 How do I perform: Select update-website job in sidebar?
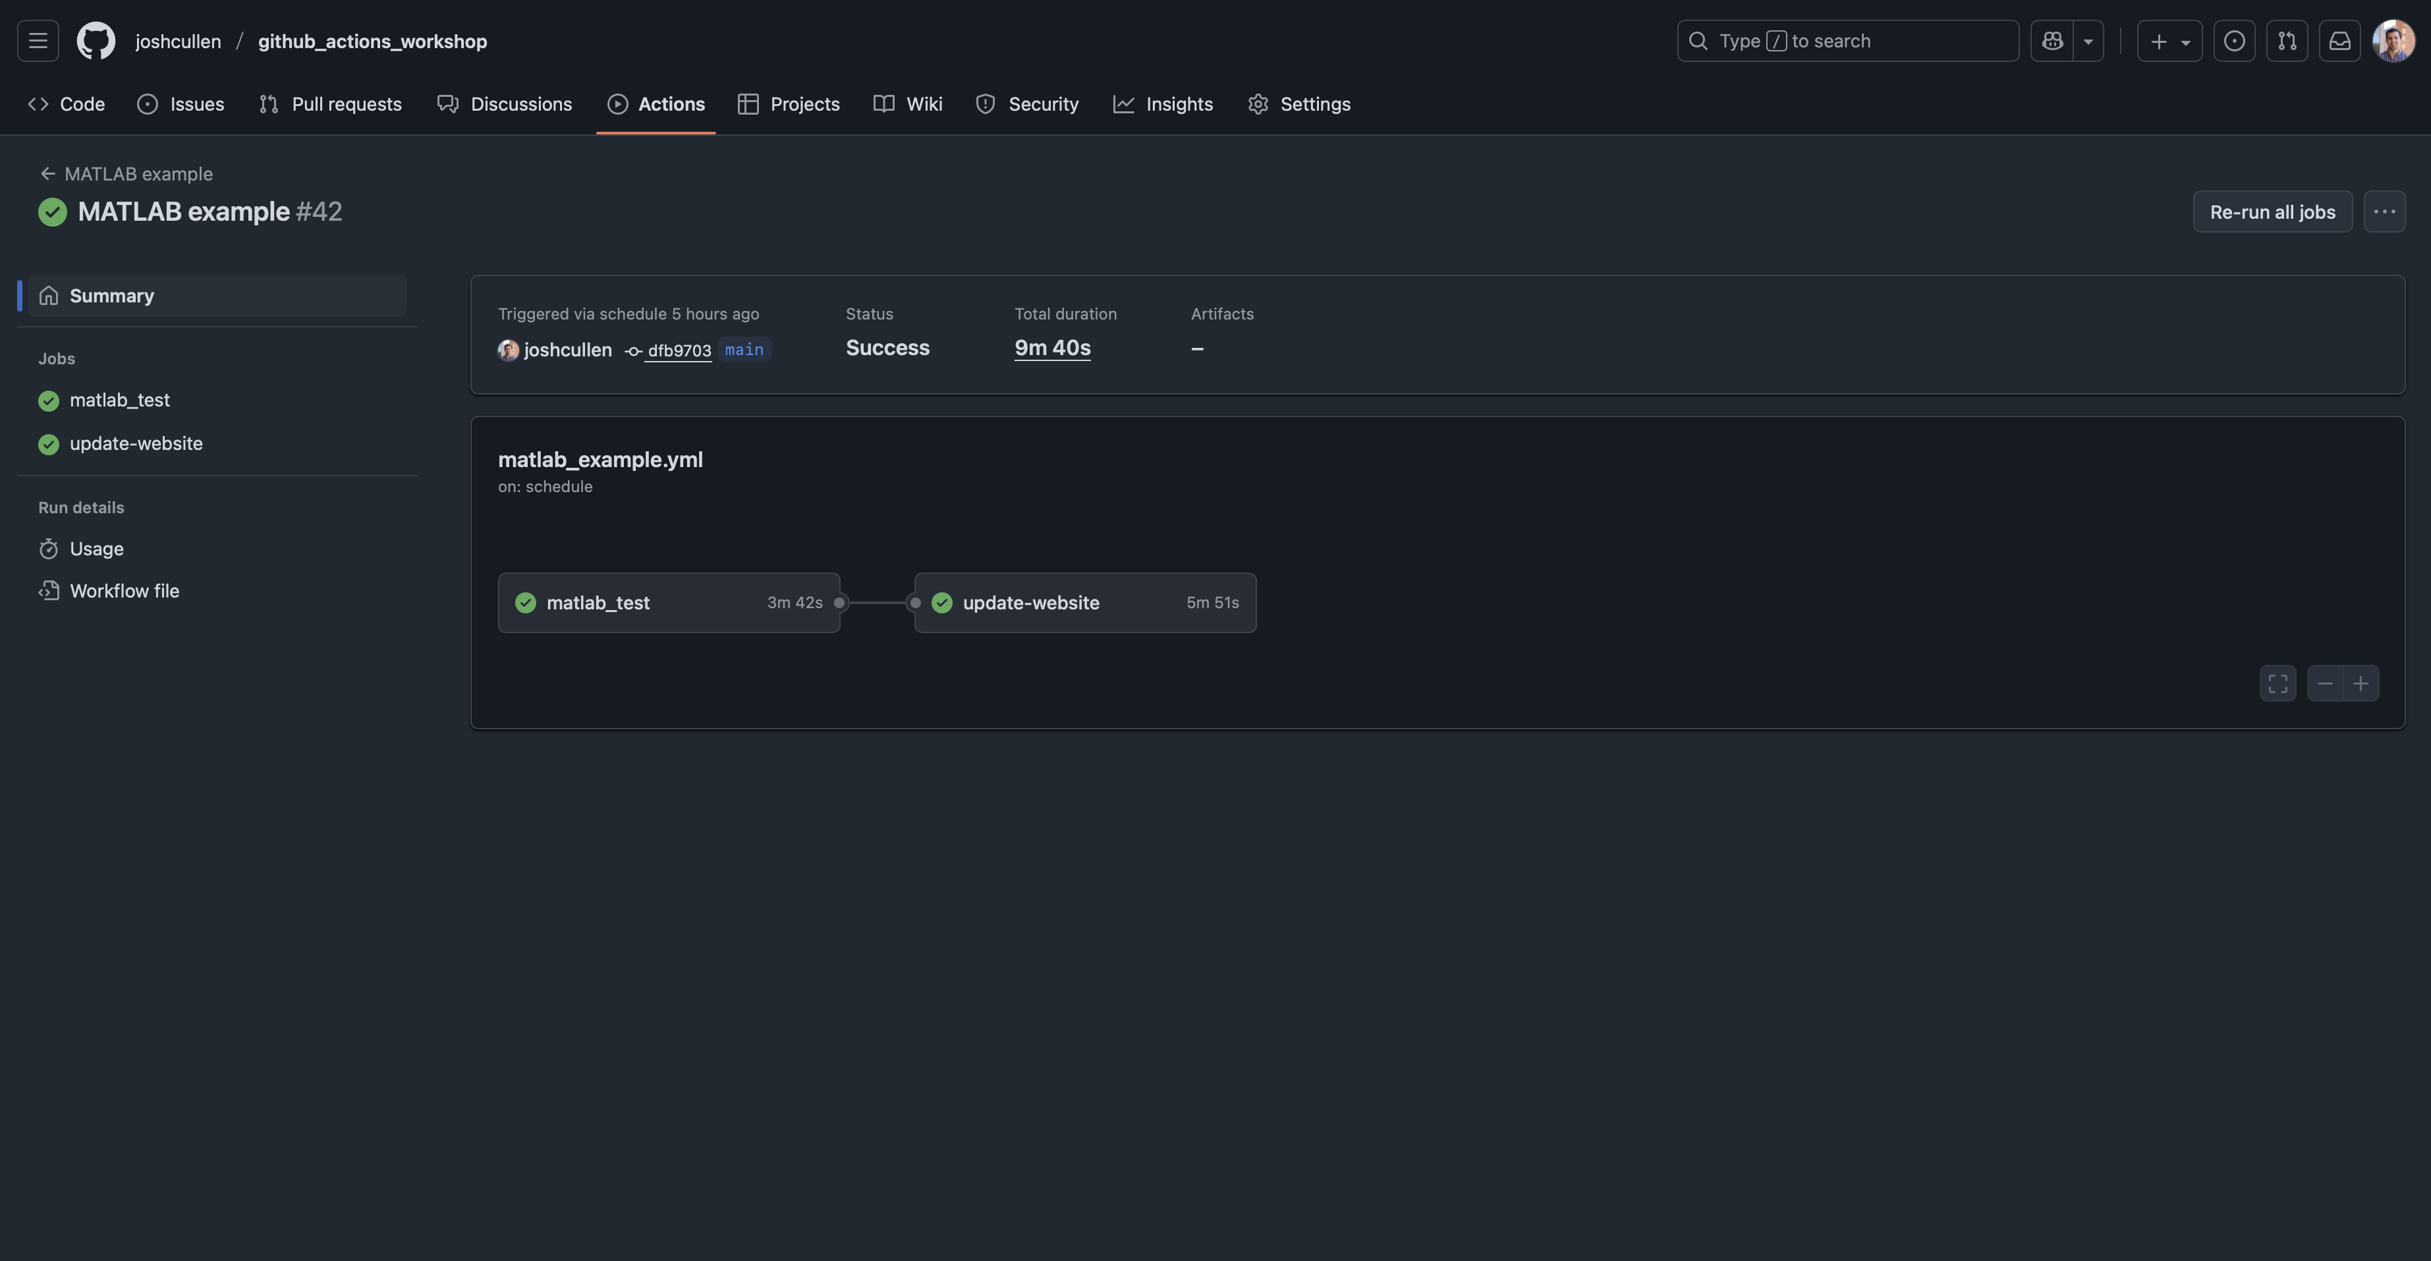136,443
